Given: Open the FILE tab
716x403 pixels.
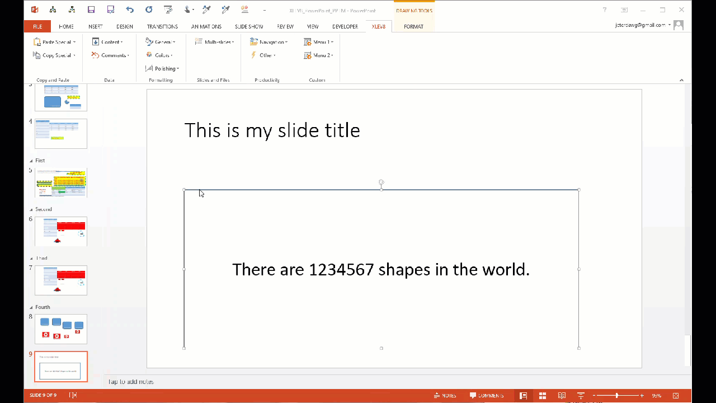Looking at the screenshot, I should pos(37,26).
